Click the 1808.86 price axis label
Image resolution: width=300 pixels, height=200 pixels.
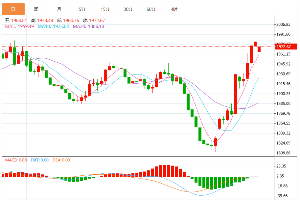click(x=283, y=153)
